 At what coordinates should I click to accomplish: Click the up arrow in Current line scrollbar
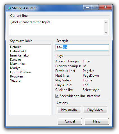pyautogui.click(x=106, y=22)
